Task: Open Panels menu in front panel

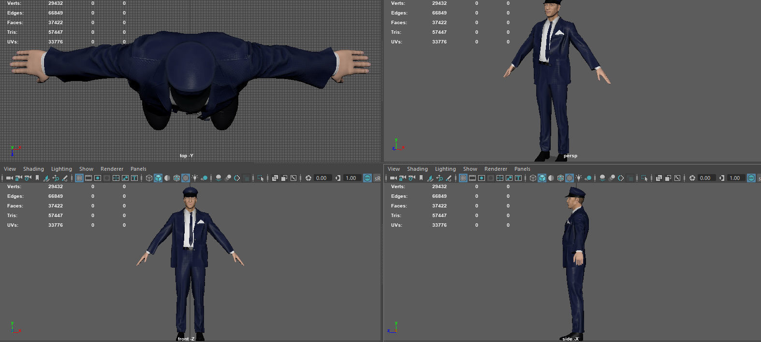Action: click(x=138, y=169)
